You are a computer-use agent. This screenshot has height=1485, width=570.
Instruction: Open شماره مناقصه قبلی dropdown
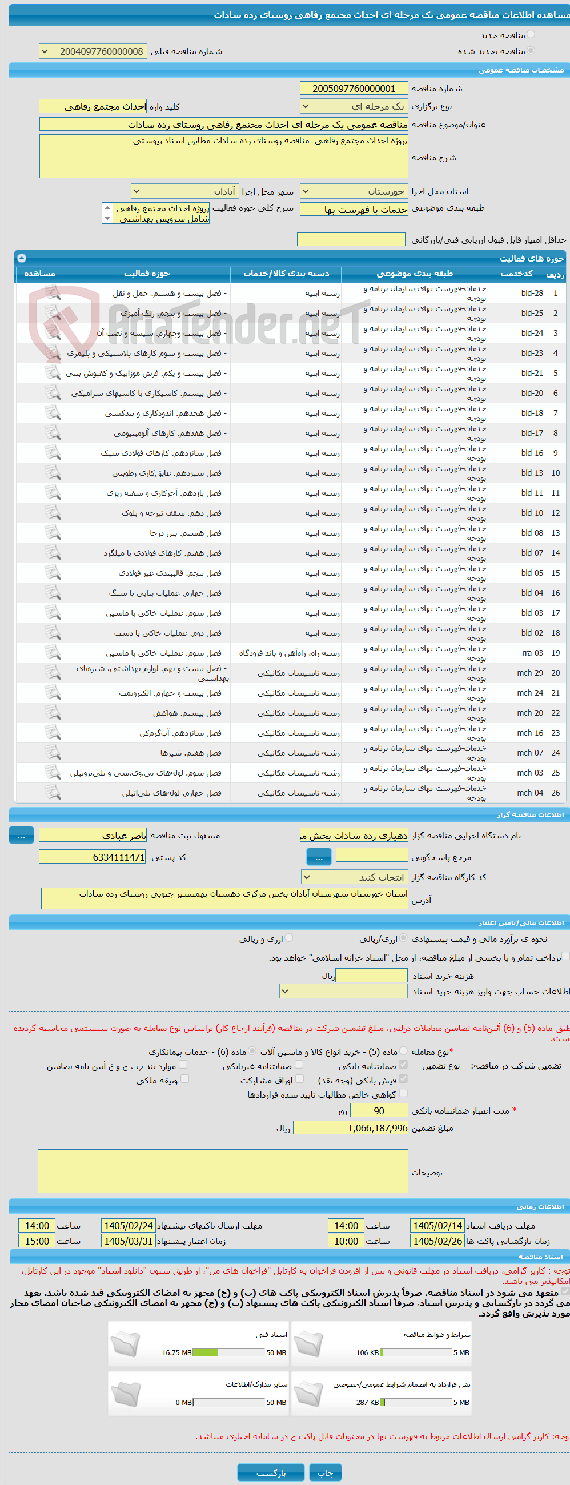click(x=93, y=51)
